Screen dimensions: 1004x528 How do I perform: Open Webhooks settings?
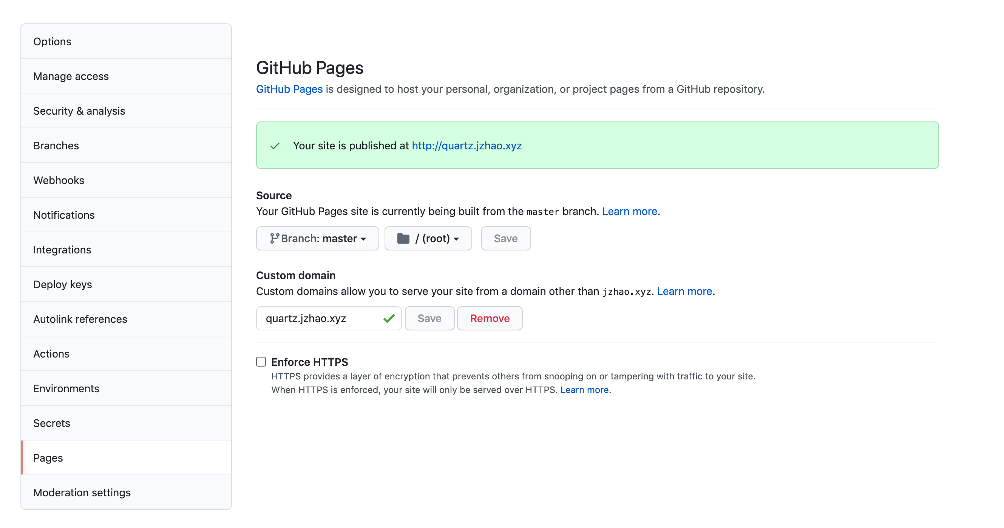(x=59, y=180)
